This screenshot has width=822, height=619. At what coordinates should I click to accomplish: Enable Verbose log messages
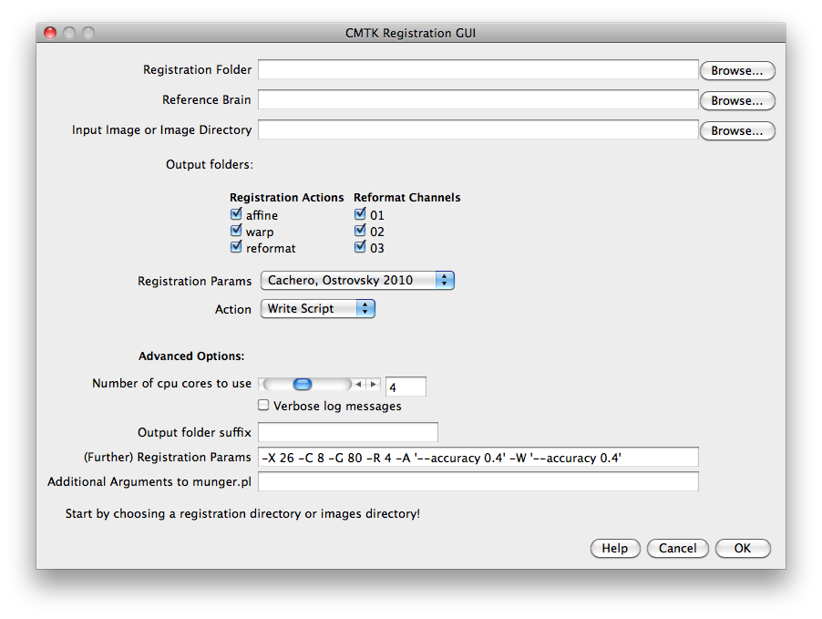click(x=263, y=406)
